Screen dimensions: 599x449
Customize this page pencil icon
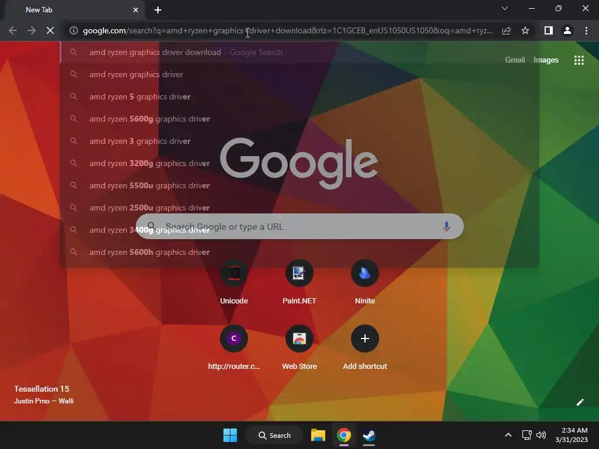click(x=580, y=402)
